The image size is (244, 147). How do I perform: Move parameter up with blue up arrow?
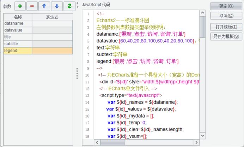pyautogui.click(x=45, y=6)
